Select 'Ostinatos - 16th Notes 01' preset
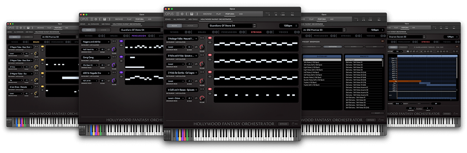 (364, 62)
